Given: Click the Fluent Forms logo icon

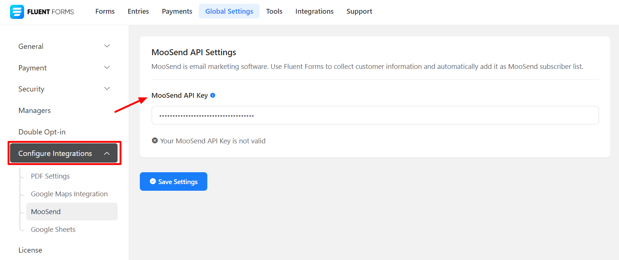Looking at the screenshot, I should tap(17, 12).
